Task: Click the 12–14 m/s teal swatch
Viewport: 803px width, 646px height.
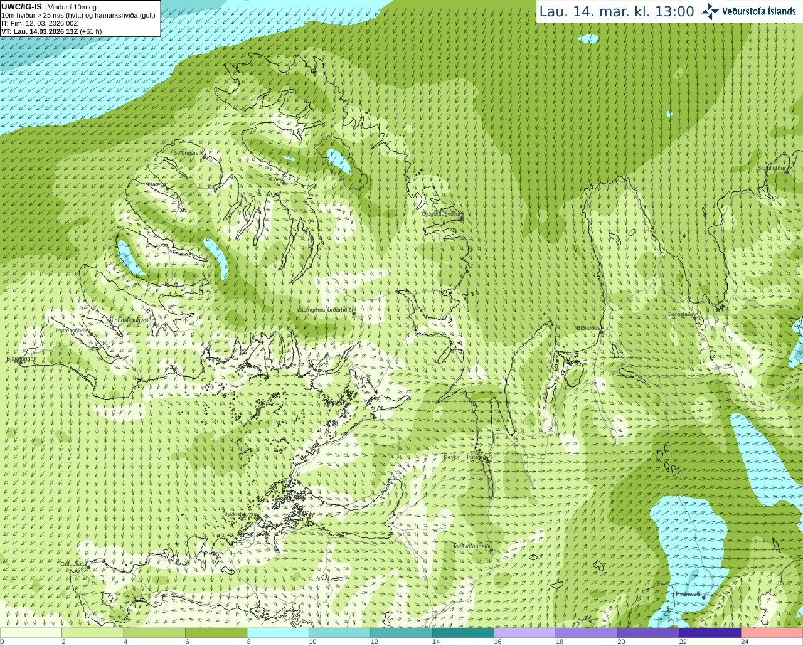Action: (x=401, y=633)
